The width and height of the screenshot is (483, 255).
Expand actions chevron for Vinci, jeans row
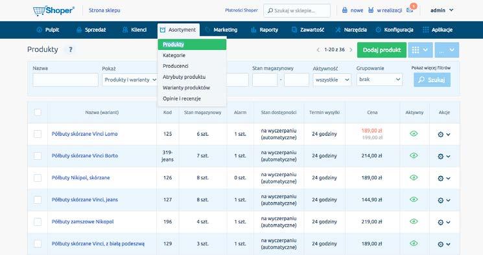(x=448, y=200)
